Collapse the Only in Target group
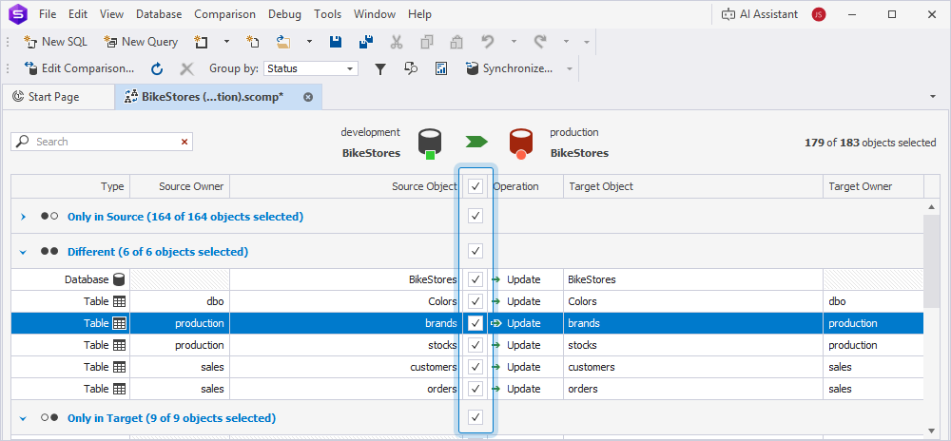 (x=24, y=418)
